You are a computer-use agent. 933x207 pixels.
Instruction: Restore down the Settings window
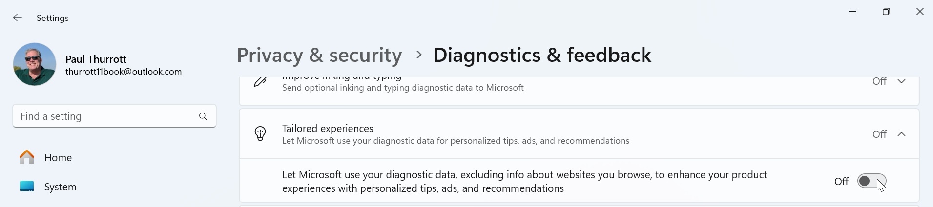click(x=886, y=12)
